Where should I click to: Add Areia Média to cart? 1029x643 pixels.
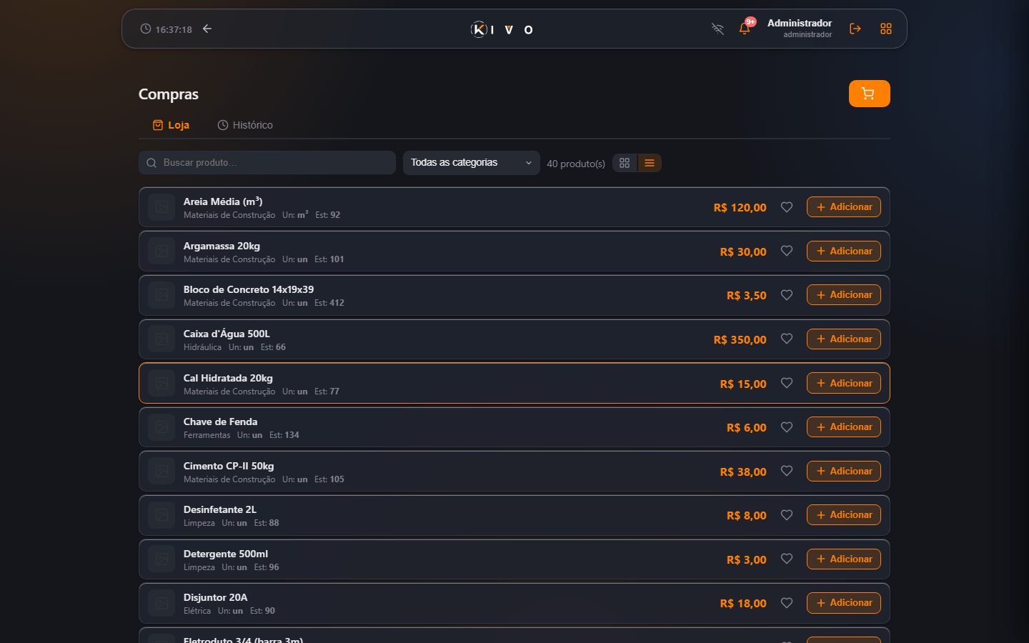[844, 207]
